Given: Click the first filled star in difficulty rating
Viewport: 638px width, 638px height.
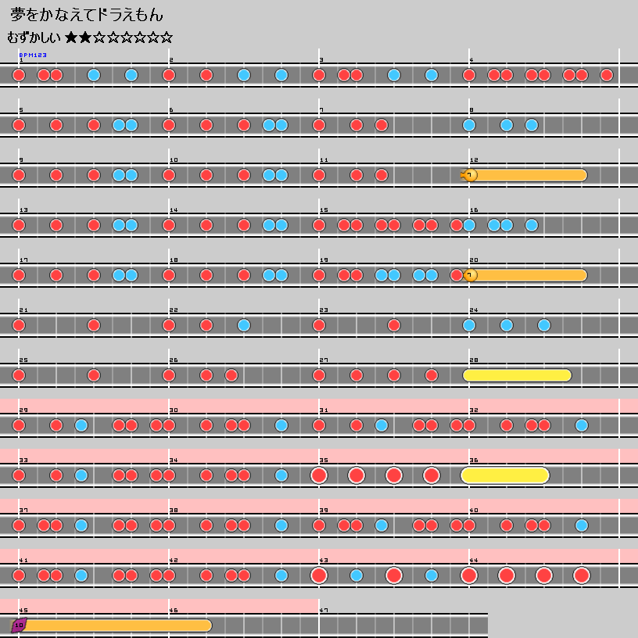Looking at the screenshot, I should pos(72,38).
